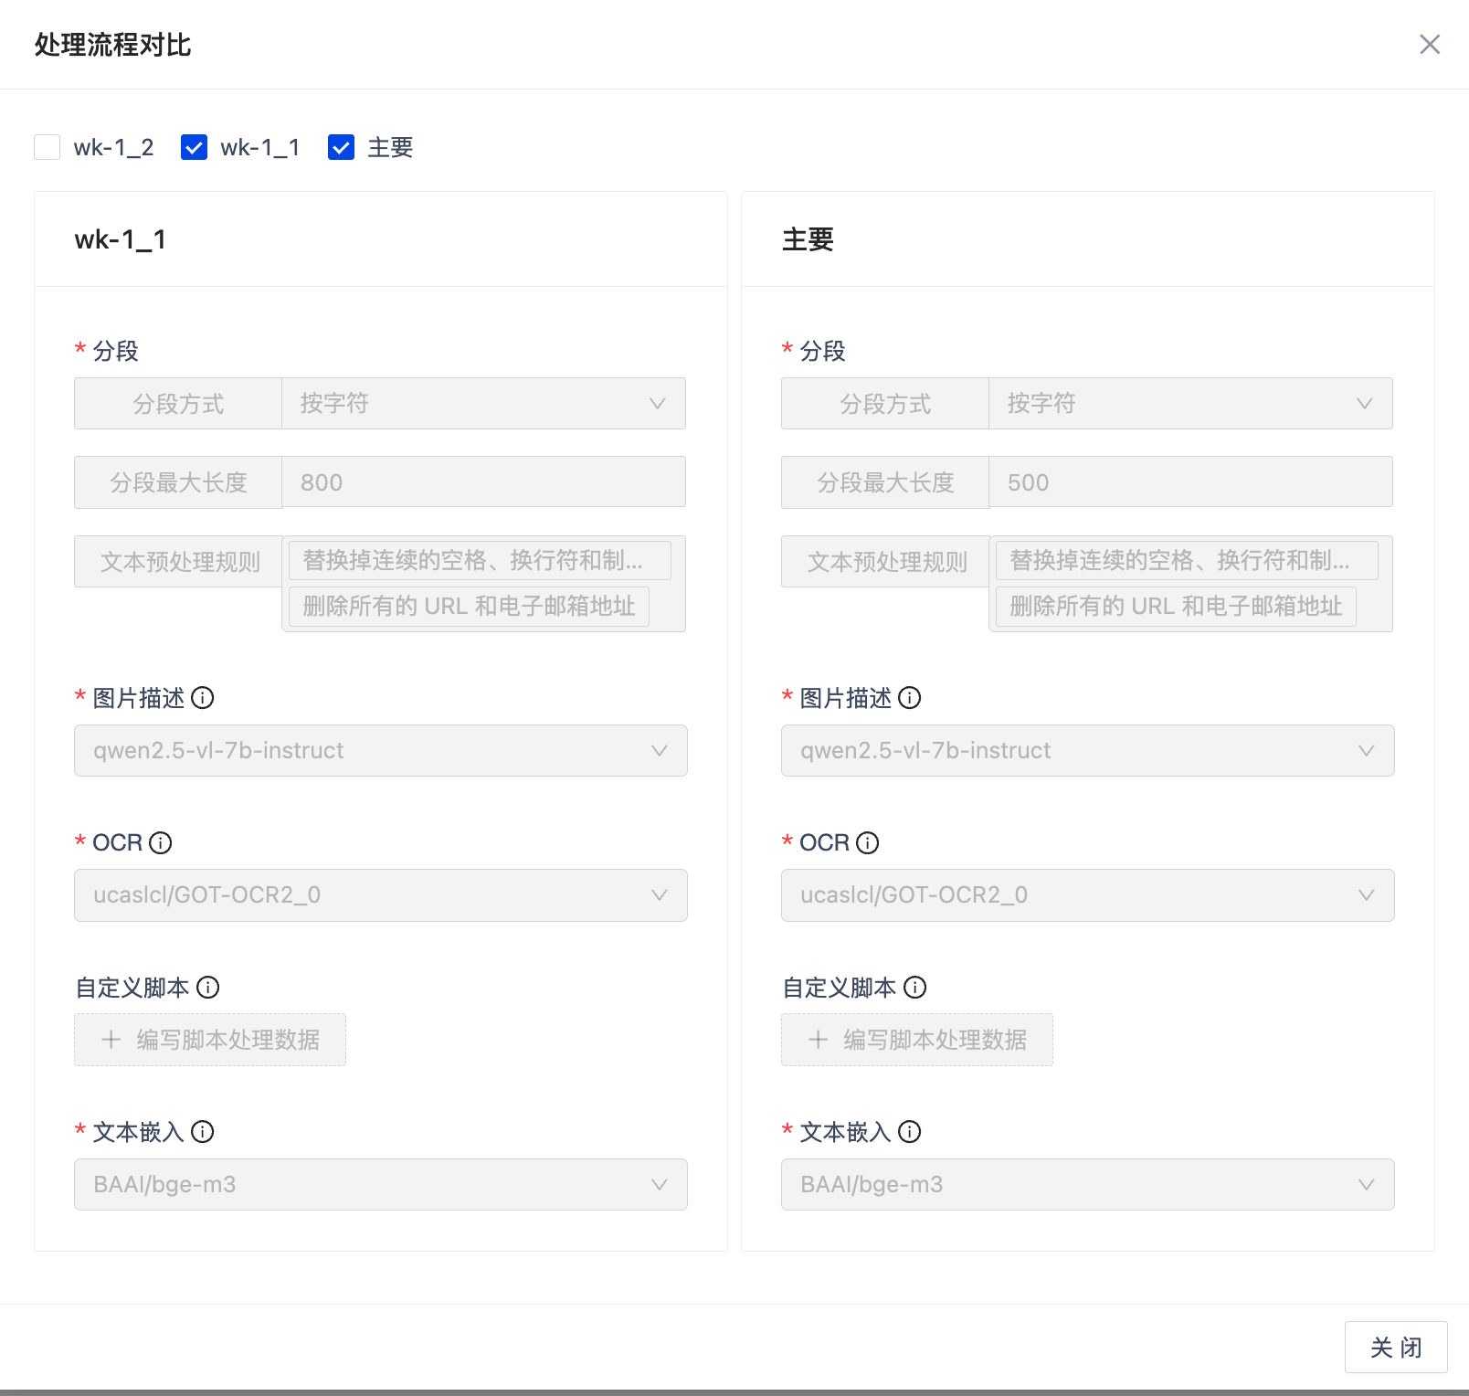Uncheck the 主要 checkbox
Image resolution: width=1469 pixels, height=1396 pixels.
click(x=342, y=147)
